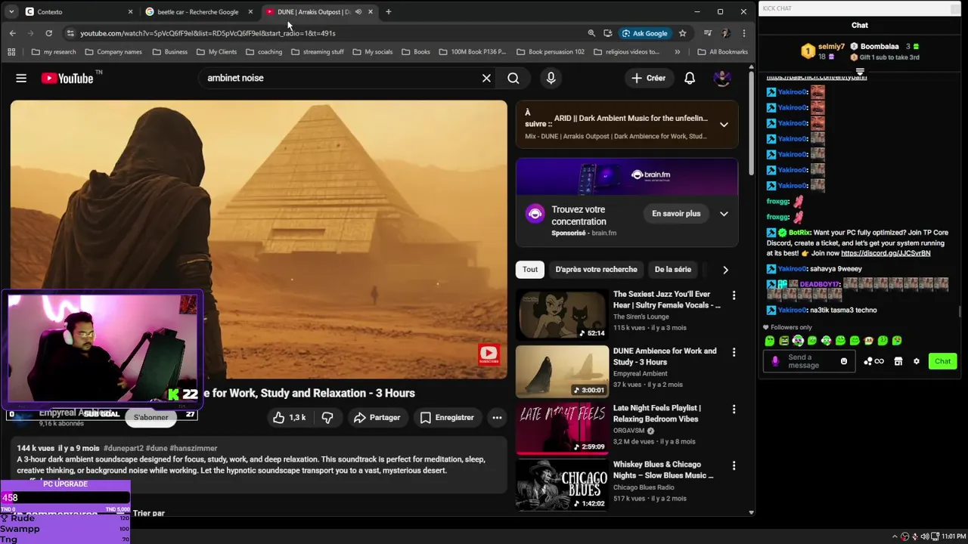Screen dimensions: 968x544
Task: Run the search with the magnifier button
Action: pos(513,78)
